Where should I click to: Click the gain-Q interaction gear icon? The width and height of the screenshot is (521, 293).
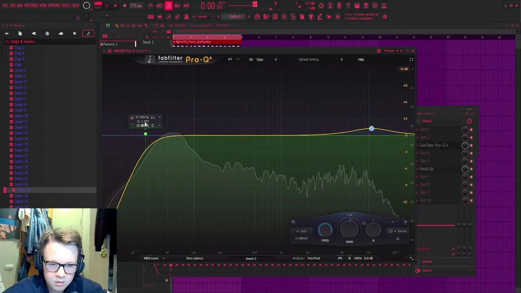coord(364,223)
